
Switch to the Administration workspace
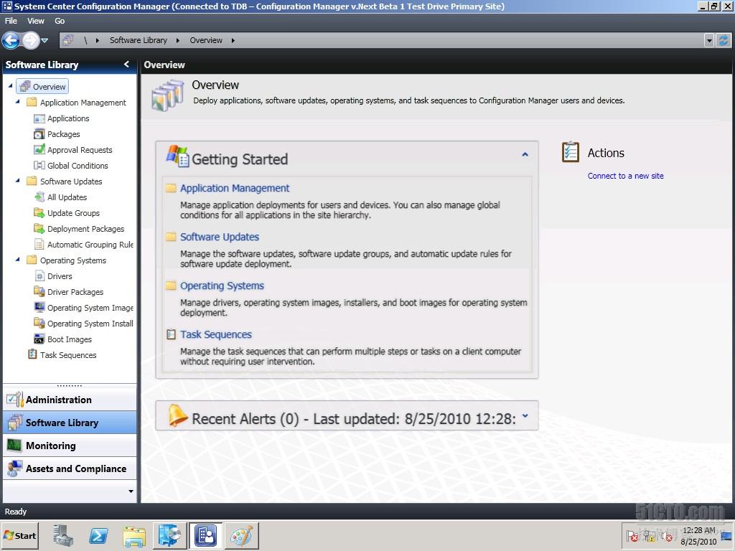pyautogui.click(x=70, y=399)
